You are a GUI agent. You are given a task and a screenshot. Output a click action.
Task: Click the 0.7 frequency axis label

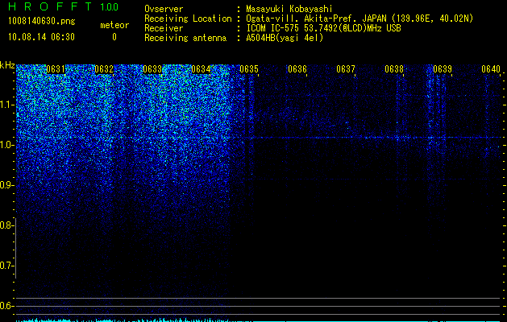[7, 266]
